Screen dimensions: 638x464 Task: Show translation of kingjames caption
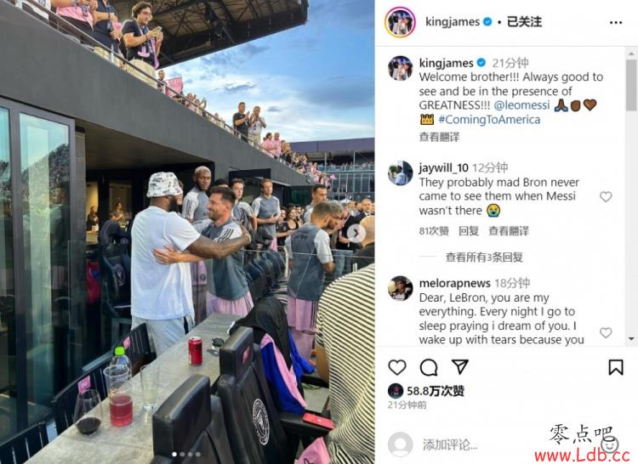point(439,137)
